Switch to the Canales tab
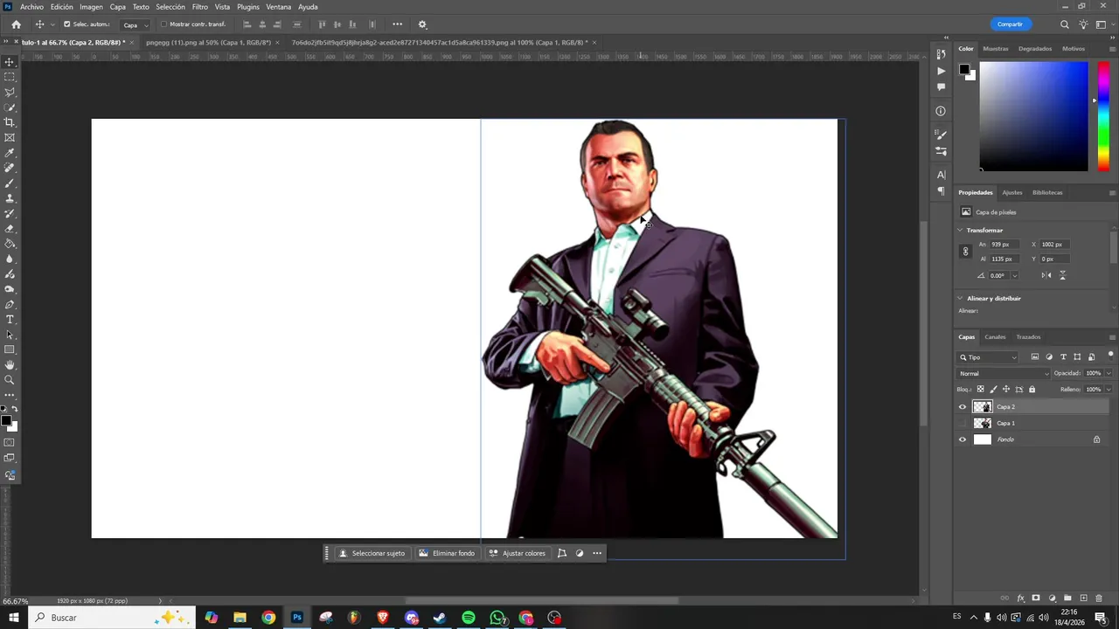Viewport: 1119px width, 629px height. pos(995,337)
